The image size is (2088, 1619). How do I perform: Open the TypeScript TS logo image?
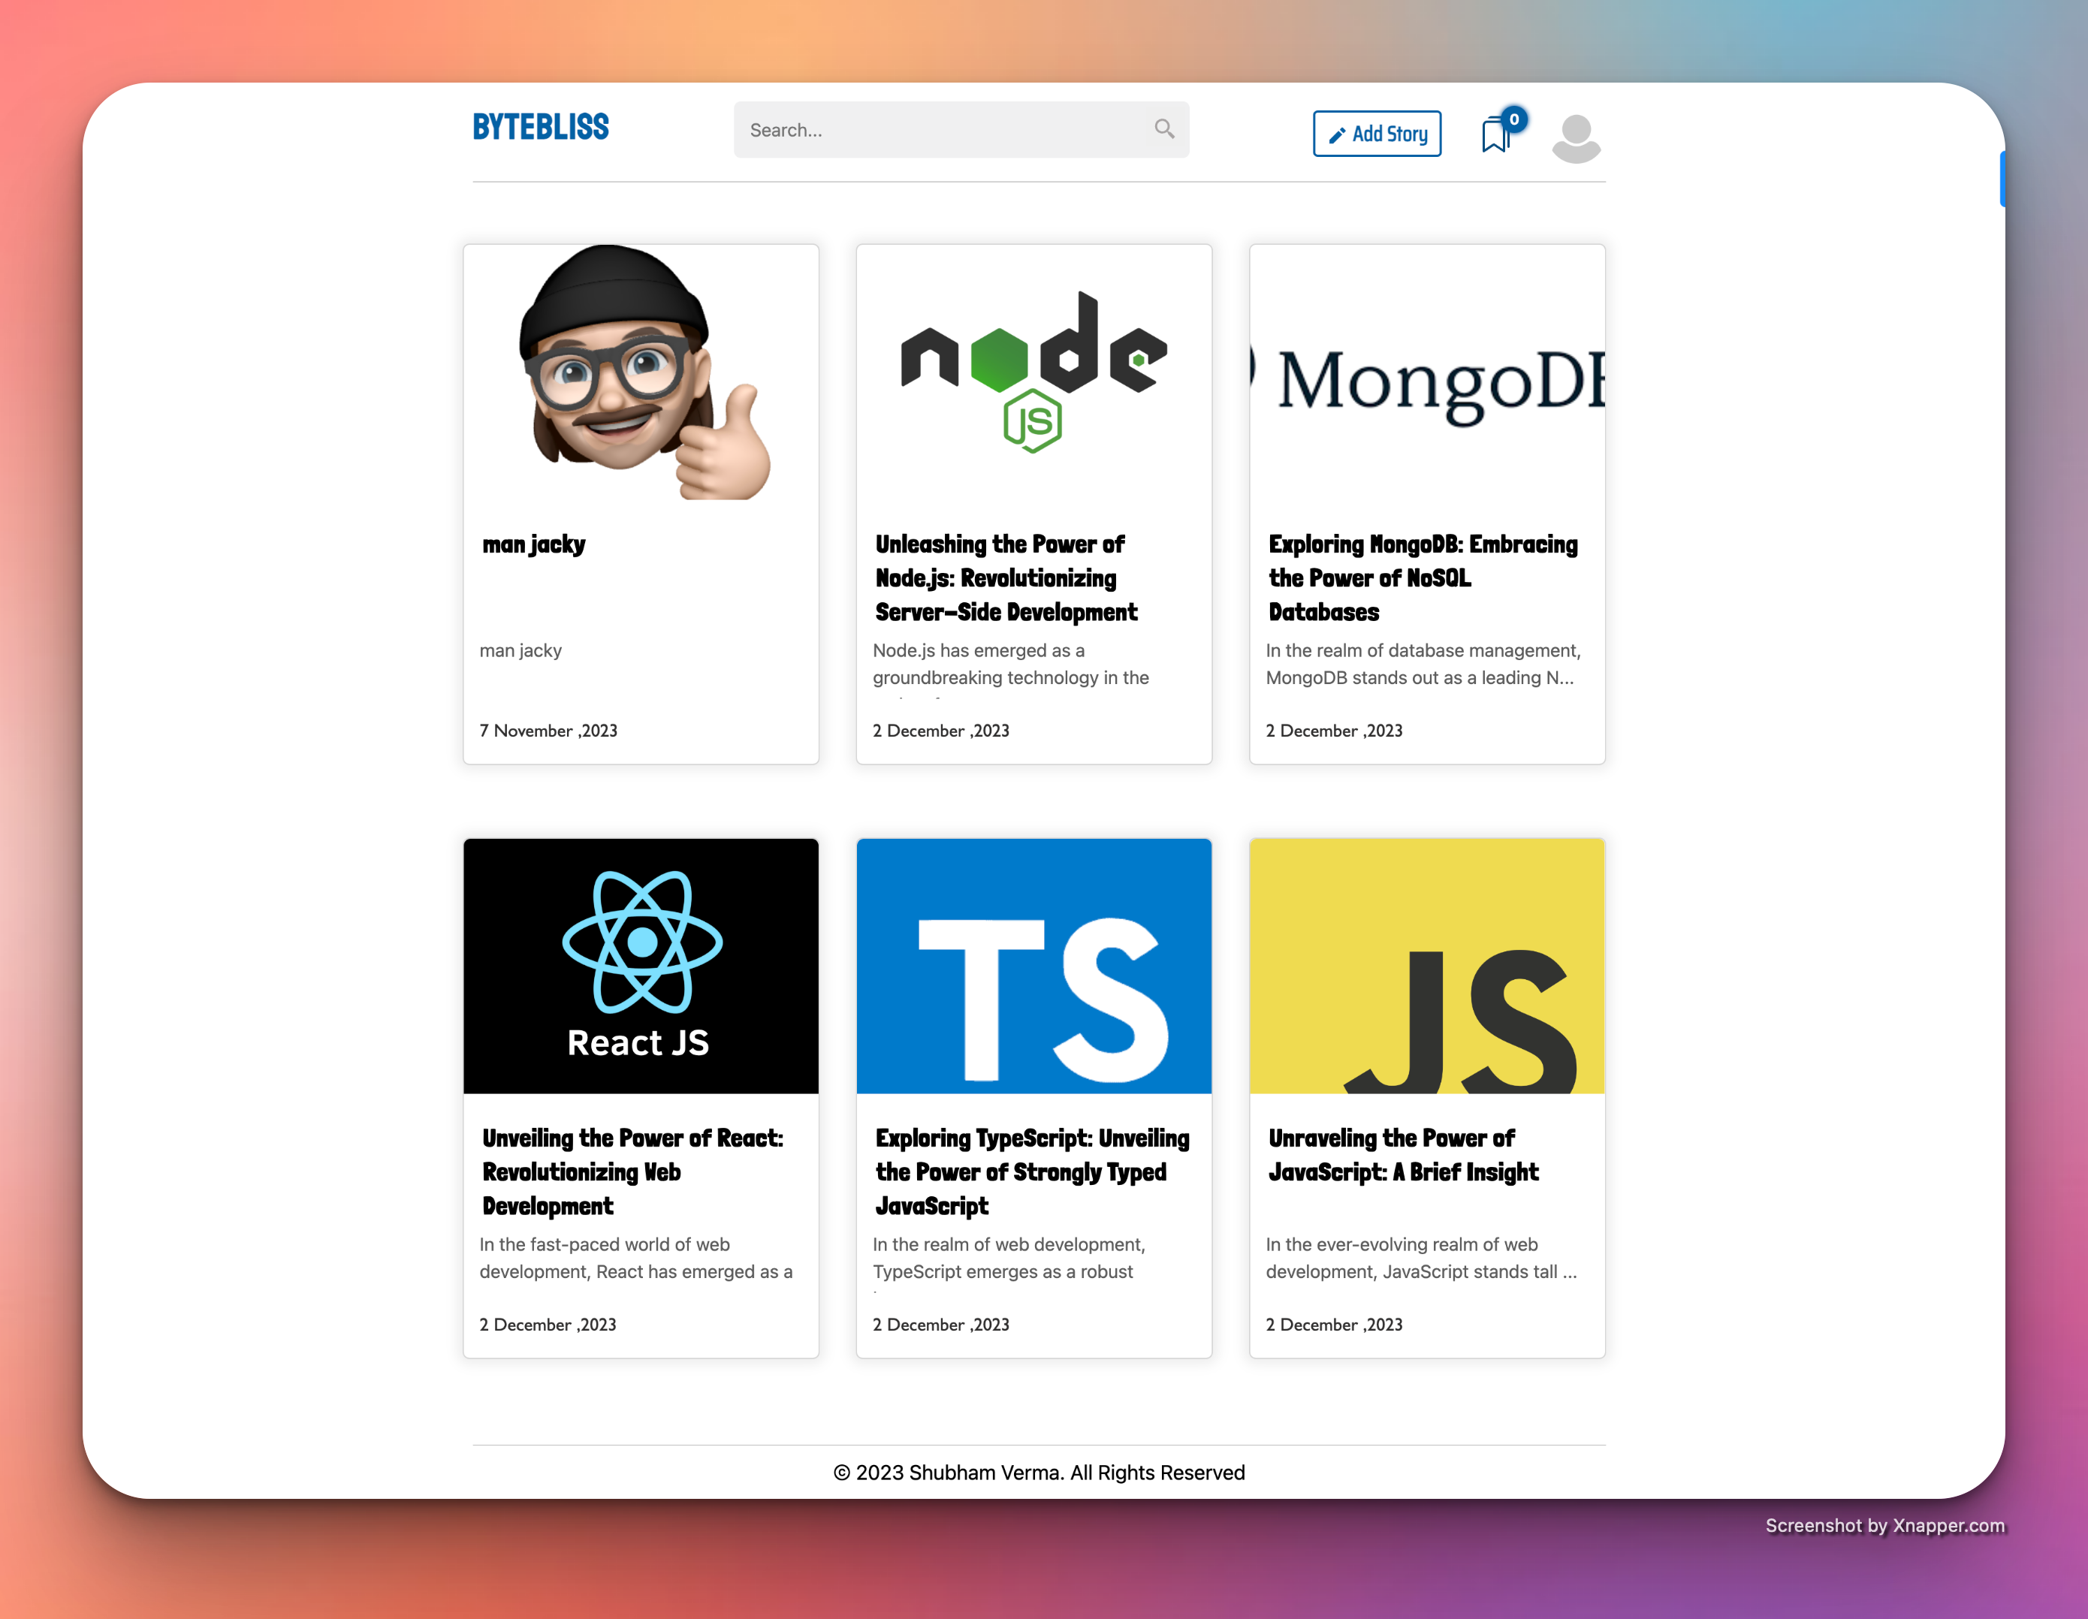point(1033,965)
